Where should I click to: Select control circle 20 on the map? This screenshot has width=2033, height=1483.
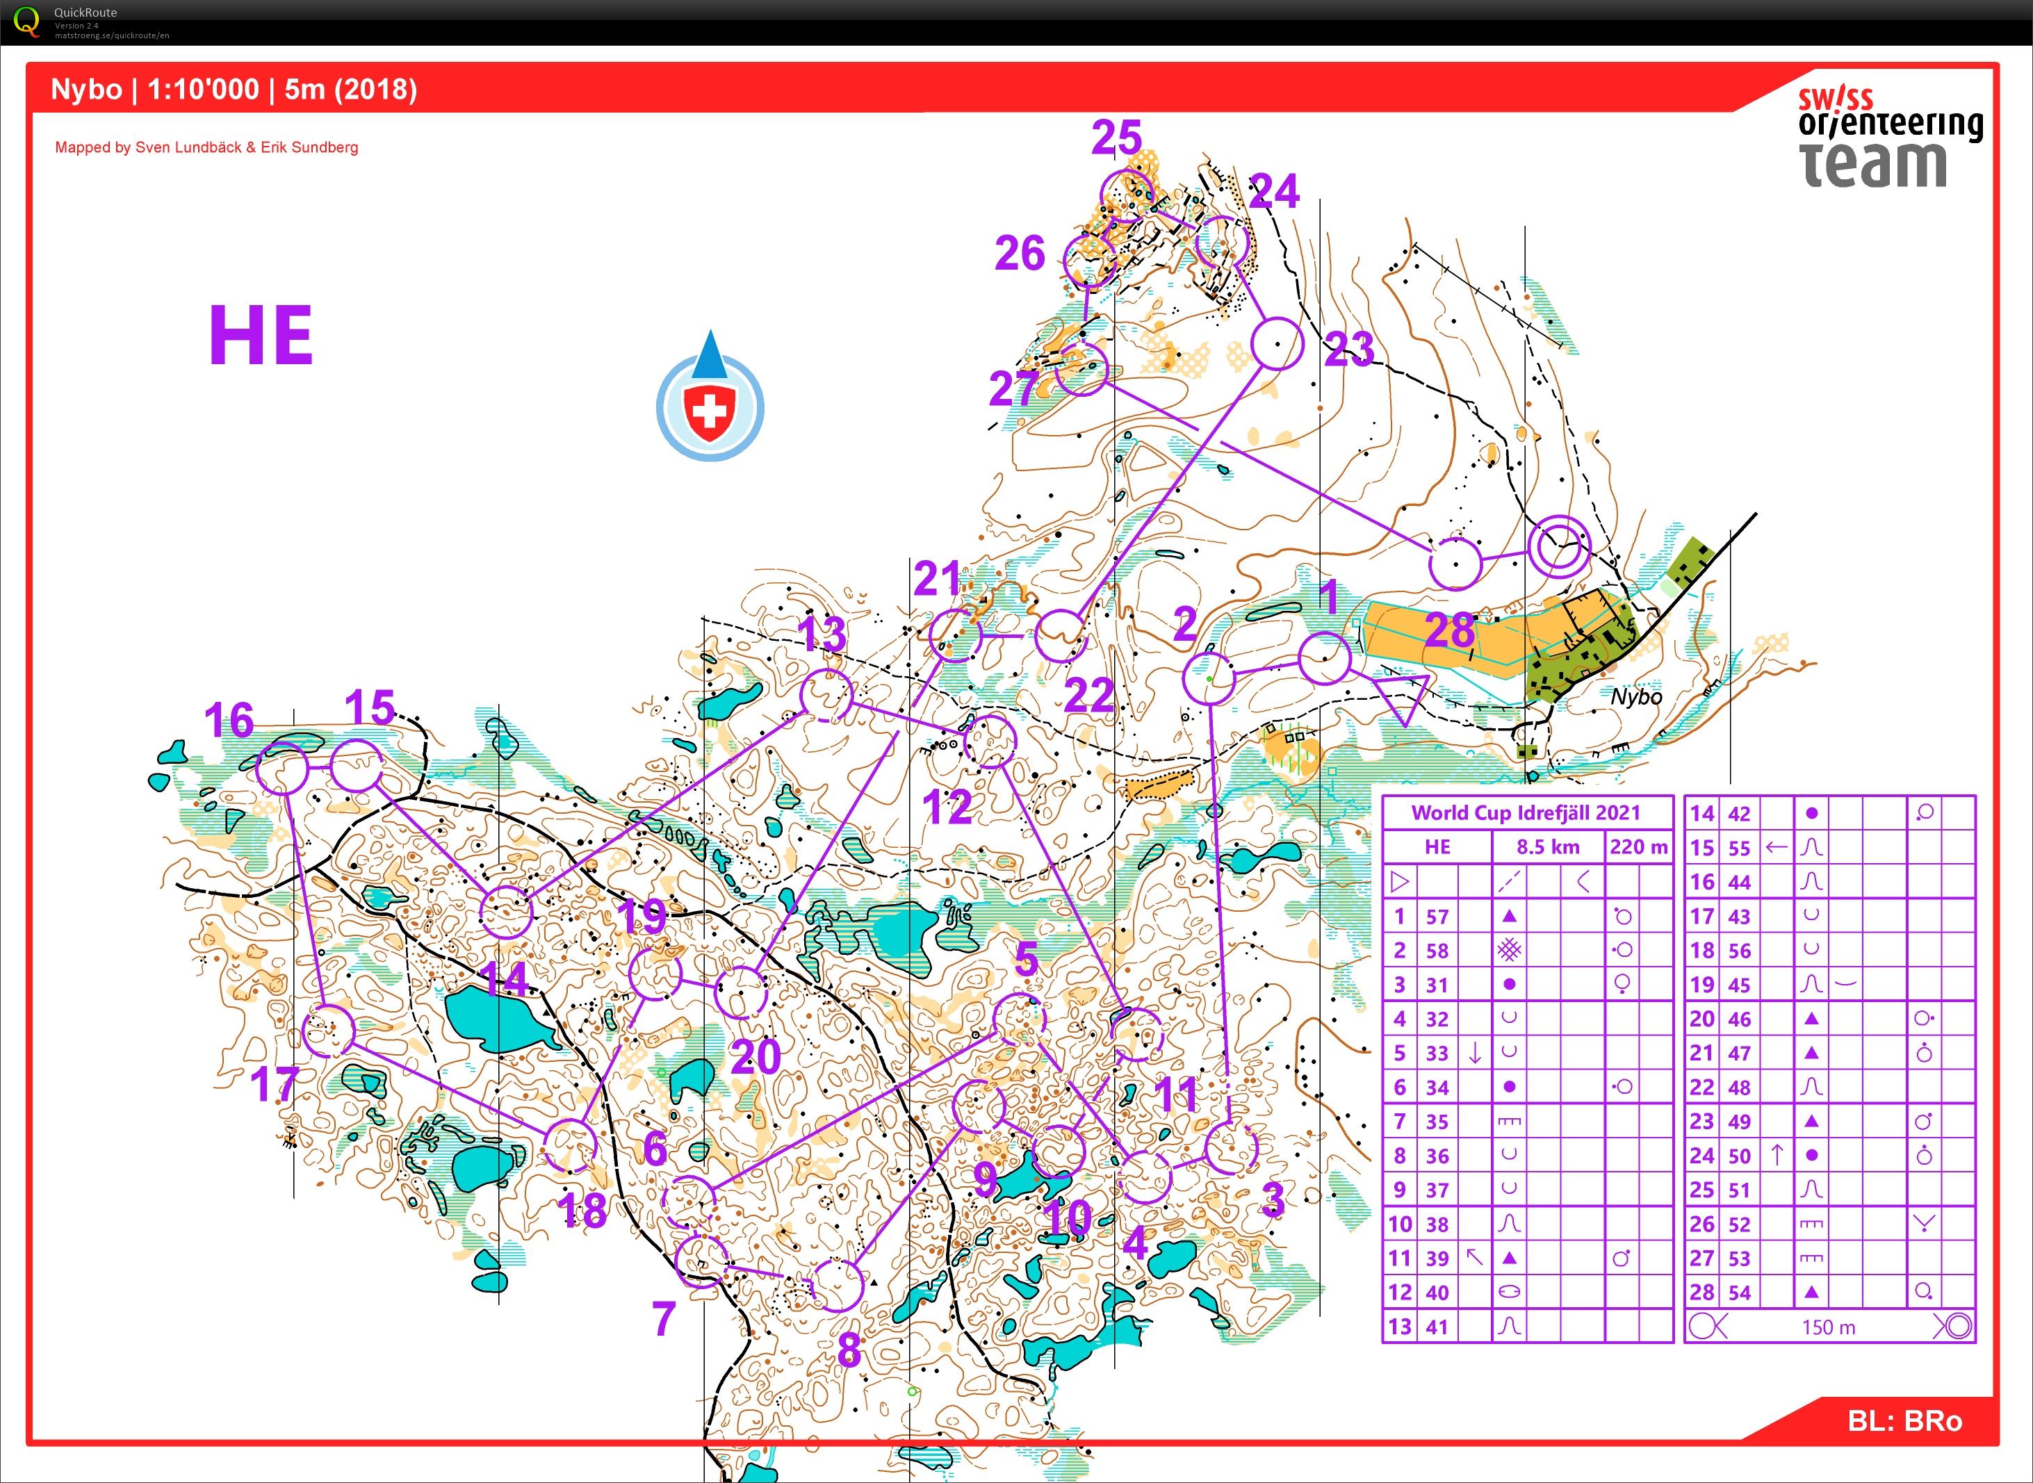point(742,992)
